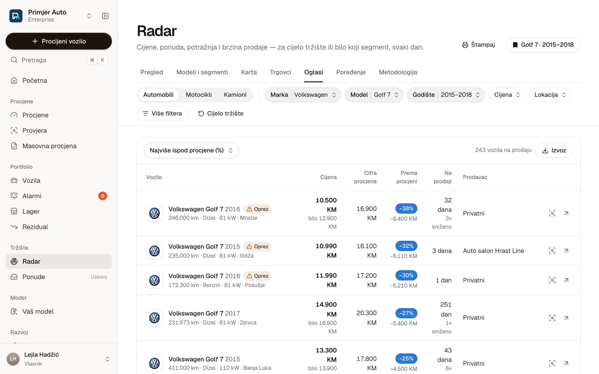Open Početna home in sidebar
The height and width of the screenshot is (374, 599).
pos(59,80)
